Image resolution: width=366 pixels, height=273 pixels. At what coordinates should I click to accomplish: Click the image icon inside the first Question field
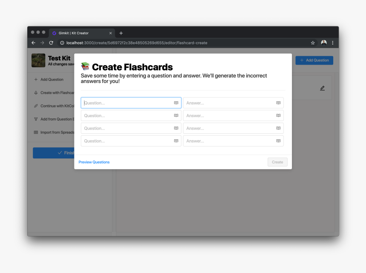pos(176,103)
